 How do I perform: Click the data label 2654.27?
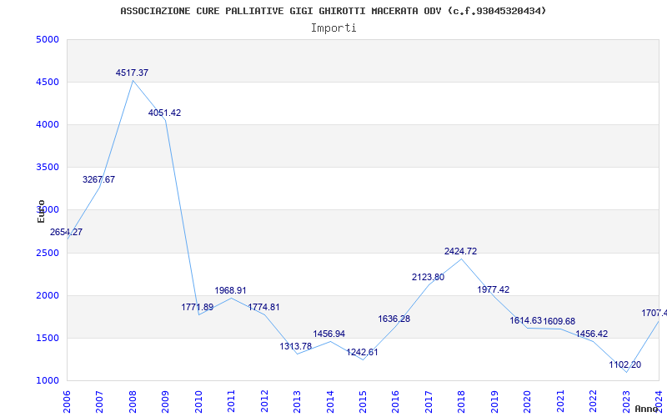tap(67, 233)
